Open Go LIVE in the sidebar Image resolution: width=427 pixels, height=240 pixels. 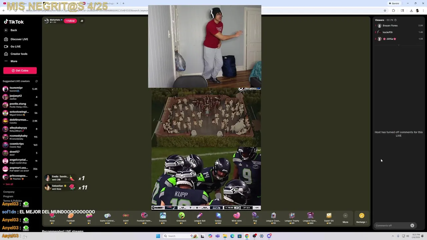coord(12,47)
